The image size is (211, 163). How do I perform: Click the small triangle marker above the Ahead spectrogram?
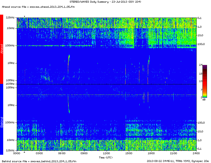[x=25, y=17]
